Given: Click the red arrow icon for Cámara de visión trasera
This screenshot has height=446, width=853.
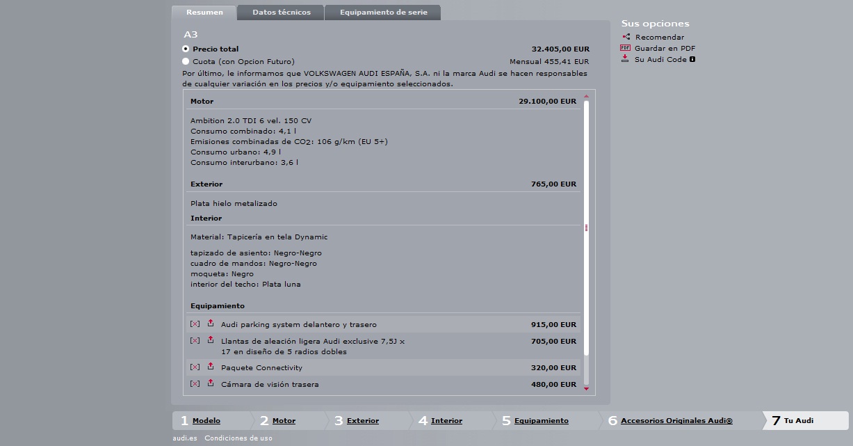Looking at the screenshot, I should (211, 383).
